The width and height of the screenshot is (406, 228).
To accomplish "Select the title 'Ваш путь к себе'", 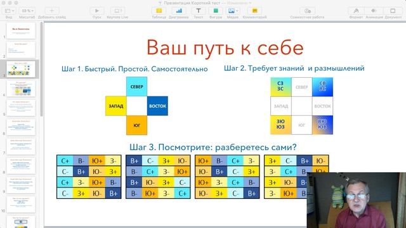I will click(x=225, y=48).
